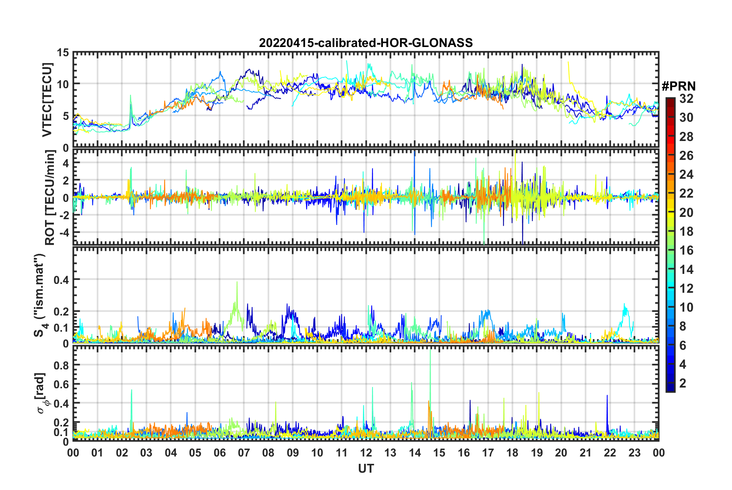Click colorbar tick label 24
The height and width of the screenshot is (490, 732).
686,175
